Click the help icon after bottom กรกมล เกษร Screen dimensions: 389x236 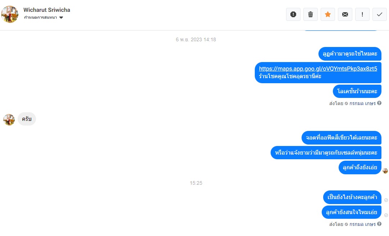coord(379,224)
